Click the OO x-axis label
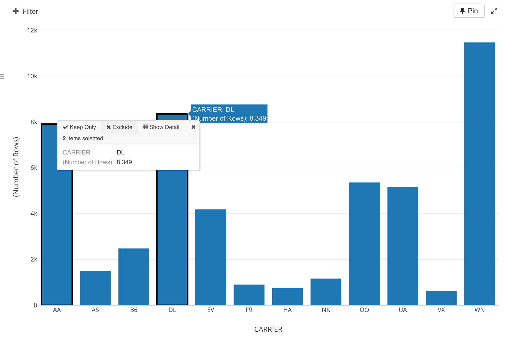Image resolution: width=505 pixels, height=338 pixels. point(364,310)
